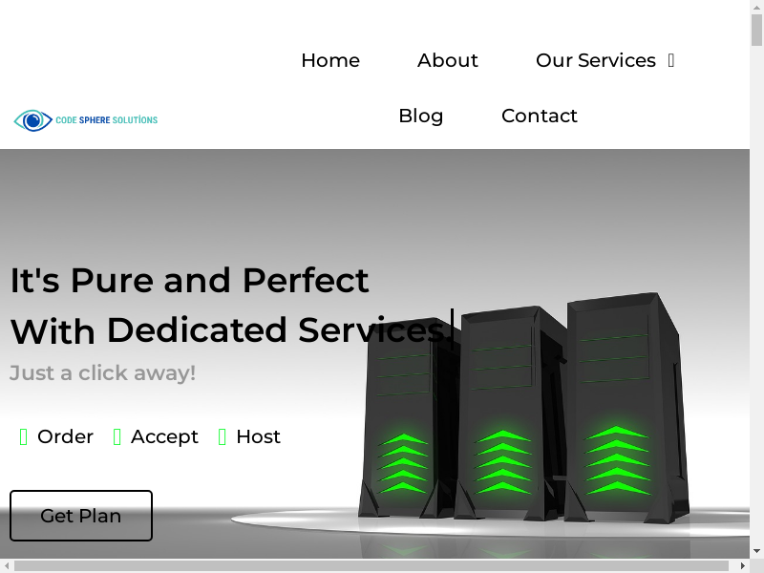764x573 pixels.
Task: Click the horizontal scrollbar left arrow
Action: click(7, 565)
